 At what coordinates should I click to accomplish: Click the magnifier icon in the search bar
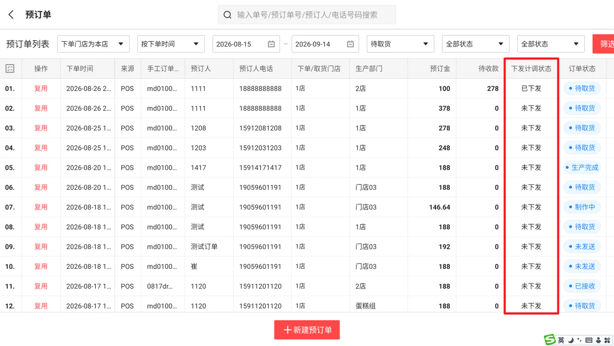coord(228,15)
